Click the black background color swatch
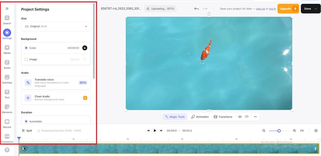The width and height of the screenshot is (321, 156). (x=85, y=48)
